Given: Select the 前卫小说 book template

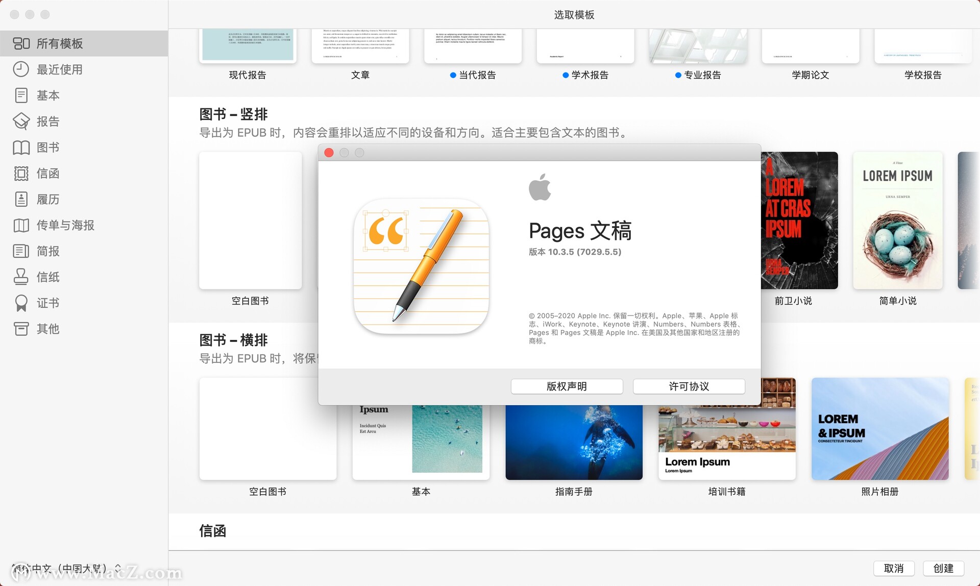Looking at the screenshot, I should [x=799, y=221].
